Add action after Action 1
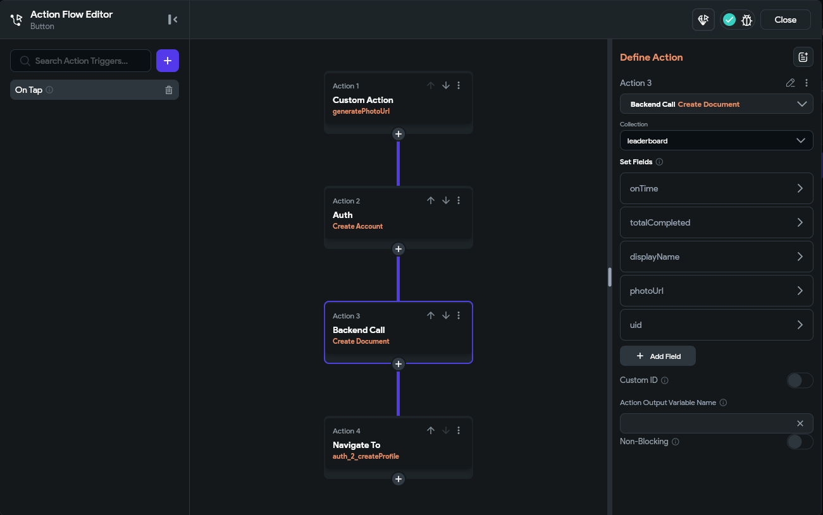Viewport: 823px width, 515px height. 398,134
